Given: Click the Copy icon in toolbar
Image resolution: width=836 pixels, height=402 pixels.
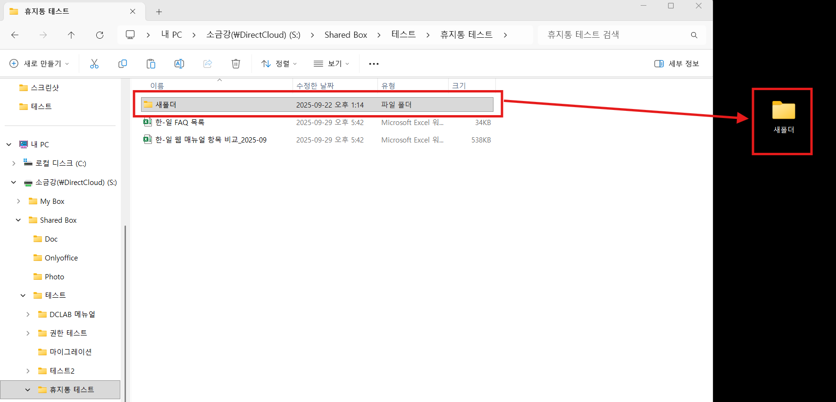Looking at the screenshot, I should point(123,64).
